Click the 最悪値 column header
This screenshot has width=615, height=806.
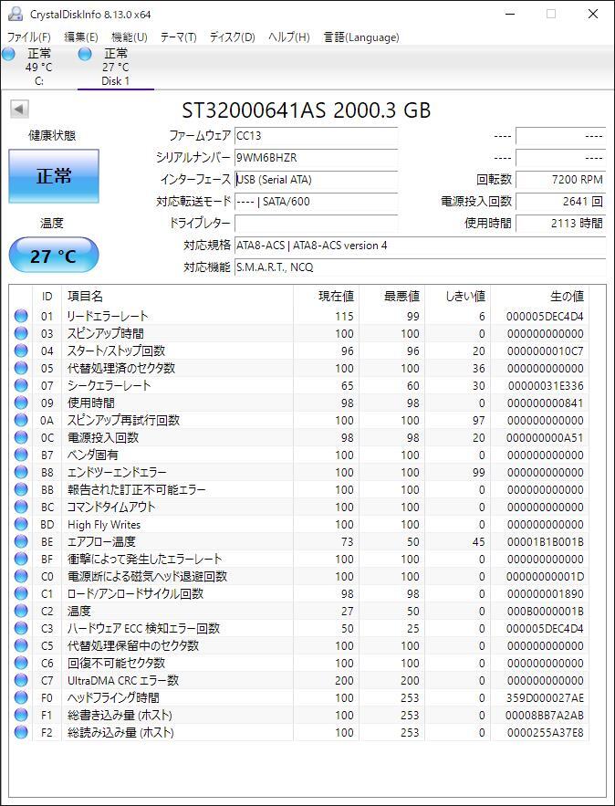click(x=392, y=297)
